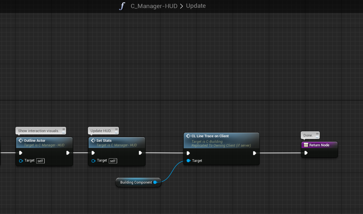Toggle the pin on 'Update HUD' comment bubble
Viewport: 363px width, 214px height.
pos(116,130)
